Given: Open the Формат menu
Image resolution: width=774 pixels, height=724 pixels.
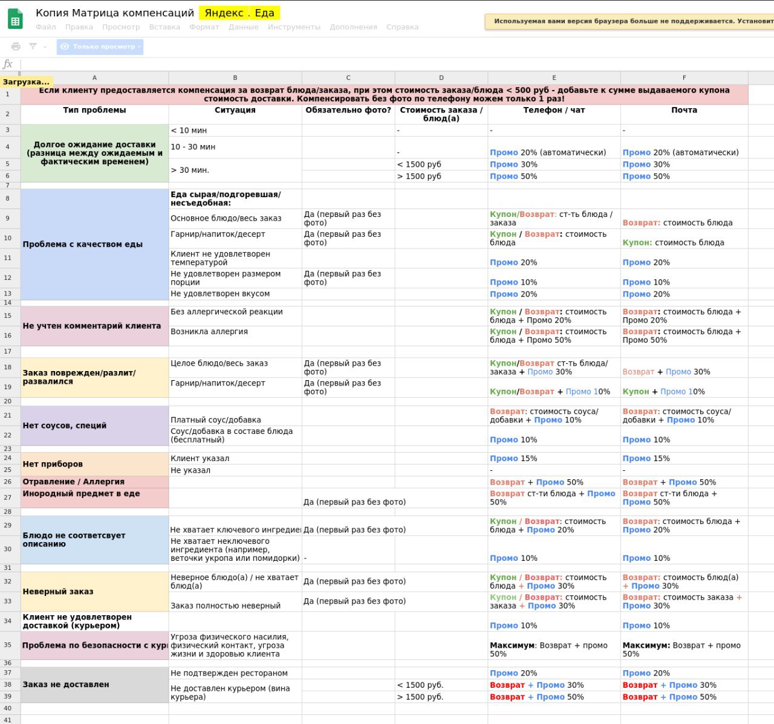Looking at the screenshot, I should click(x=204, y=27).
